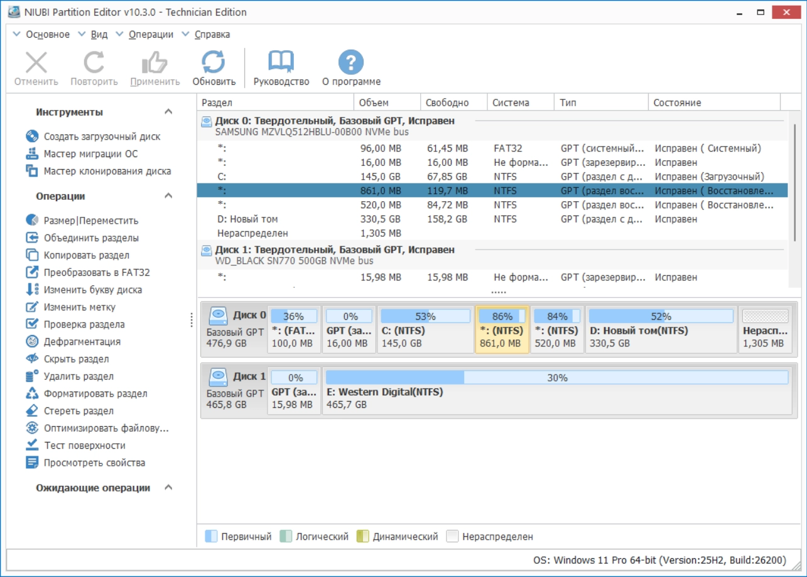Click the Просмотреть свойства icon

[32, 463]
